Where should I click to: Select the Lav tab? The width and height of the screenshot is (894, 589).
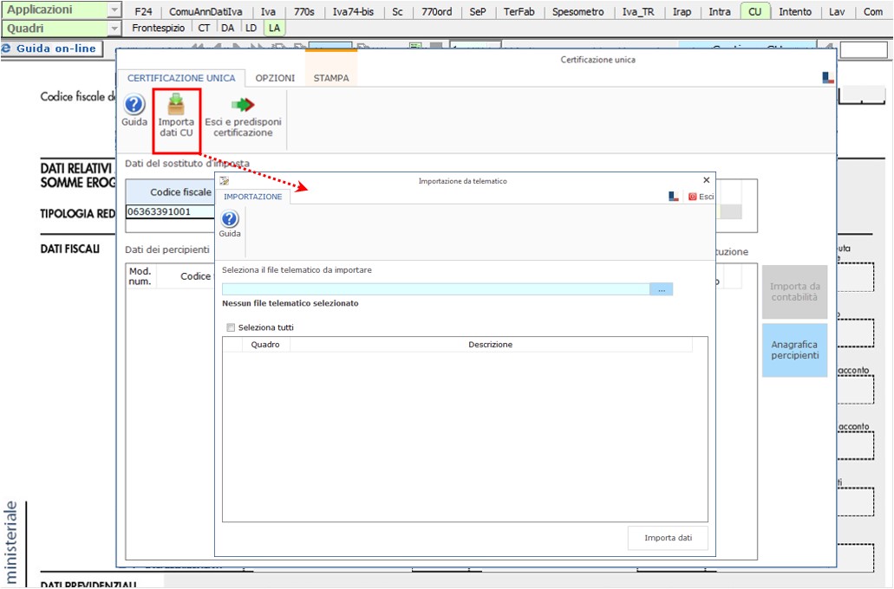click(x=837, y=11)
